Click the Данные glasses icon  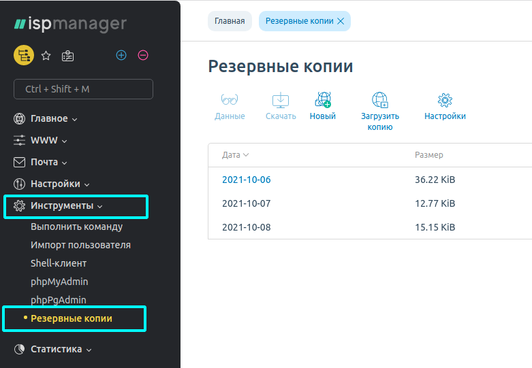pyautogui.click(x=230, y=100)
